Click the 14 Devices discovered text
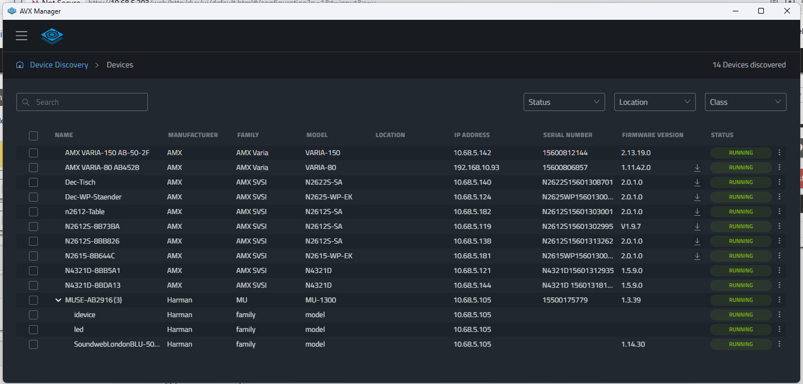Viewport: 803px width, 384px height. point(749,65)
